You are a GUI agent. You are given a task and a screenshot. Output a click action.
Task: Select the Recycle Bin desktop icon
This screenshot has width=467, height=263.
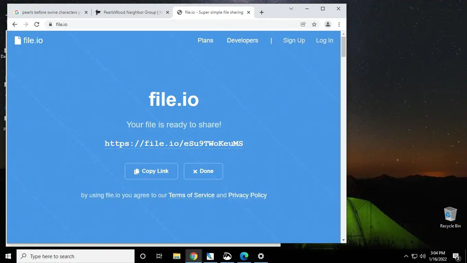(x=450, y=217)
